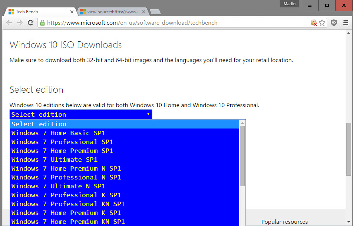This screenshot has height=226, width=353.
Task: Select Windows 7 Professional SP1
Action: [125, 142]
